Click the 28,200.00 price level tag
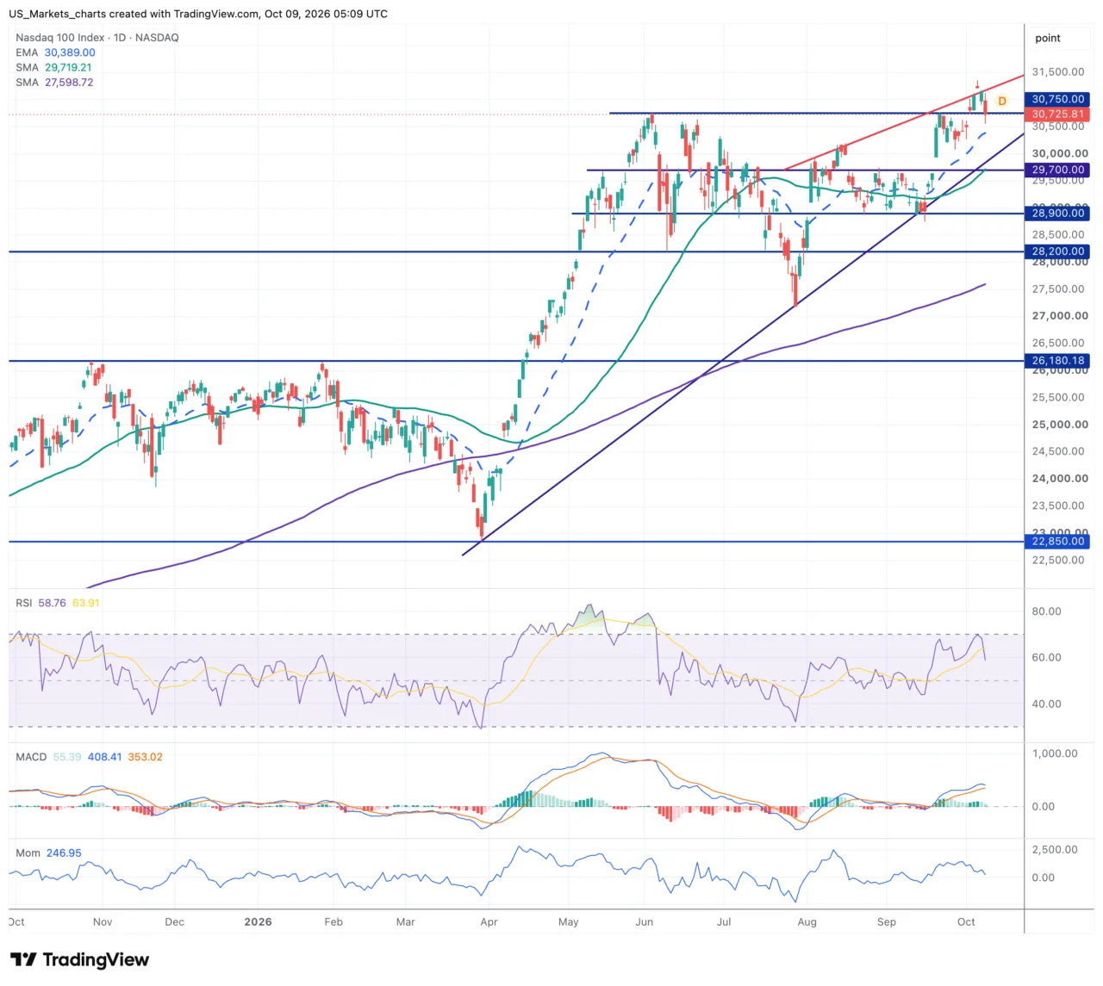Screen dimensions: 1103x986 click(x=1057, y=251)
